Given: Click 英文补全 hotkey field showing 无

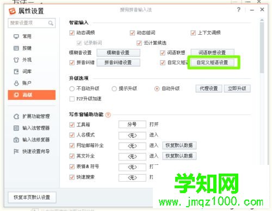Looking at the screenshot, I should click(x=132, y=156).
